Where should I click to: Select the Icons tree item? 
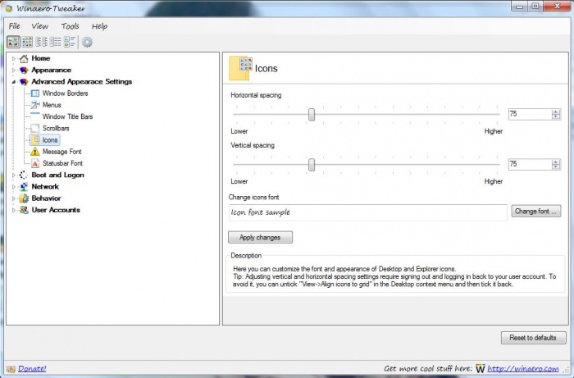50,139
